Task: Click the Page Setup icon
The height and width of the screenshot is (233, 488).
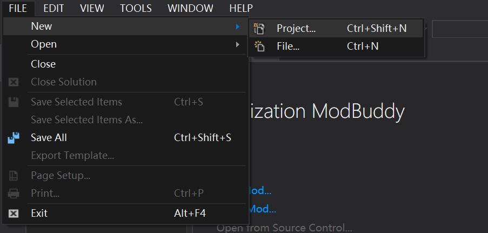Action: 14,176
